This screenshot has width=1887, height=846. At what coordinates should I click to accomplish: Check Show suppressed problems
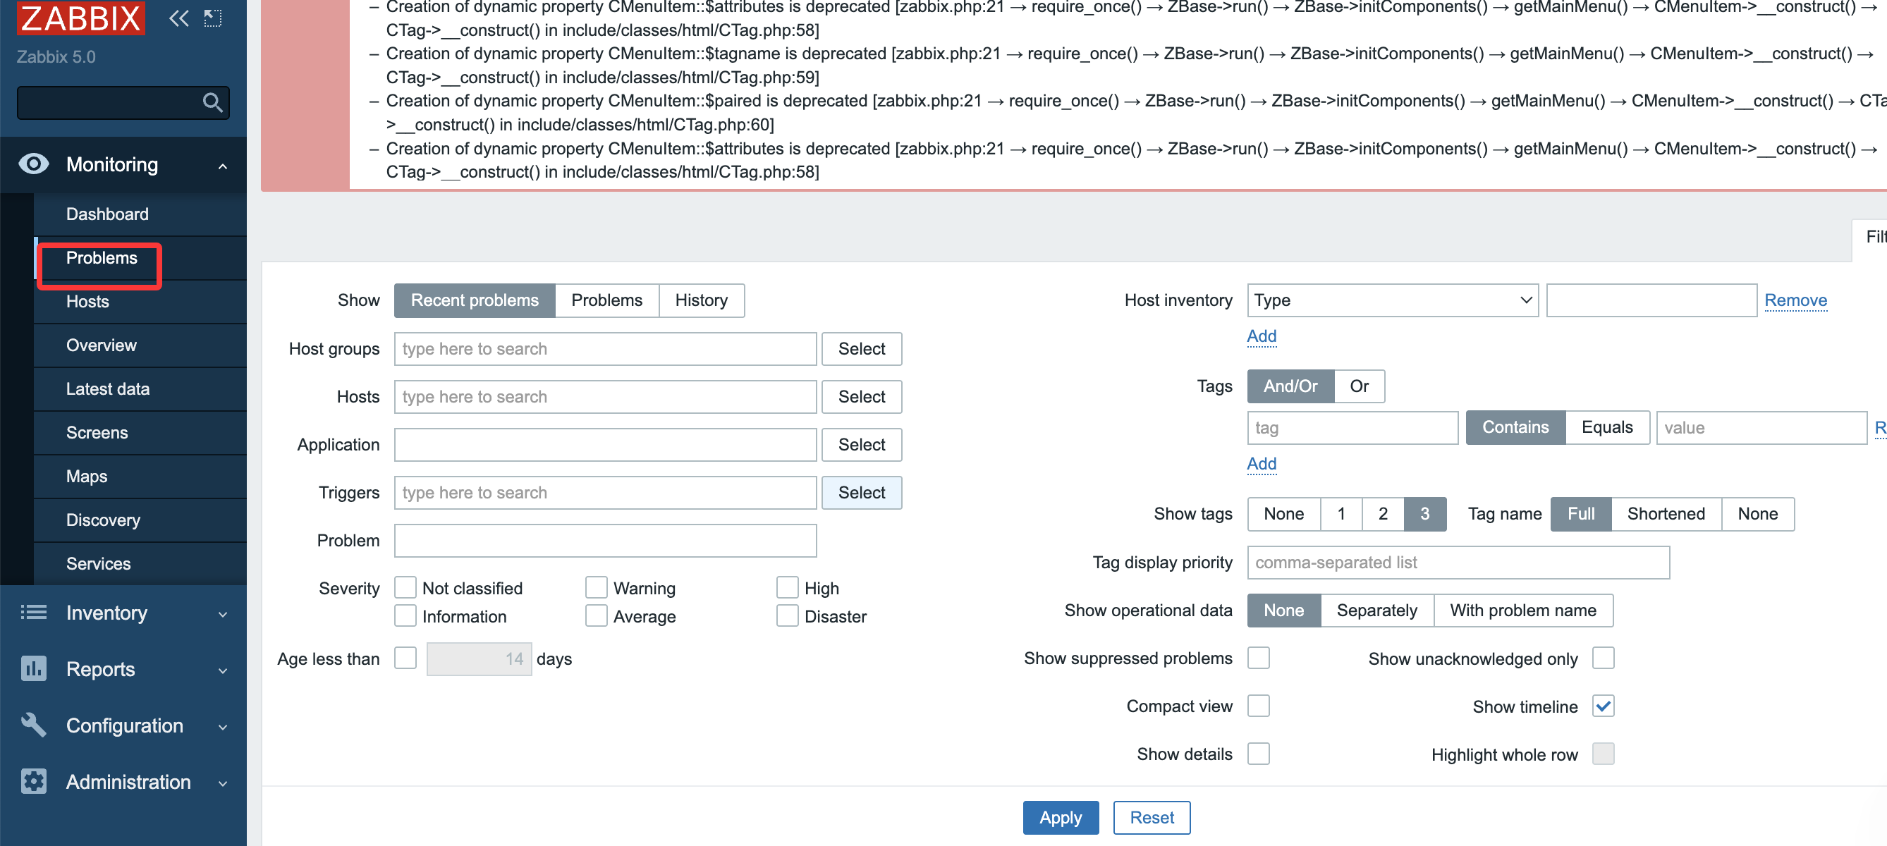[x=1259, y=658]
